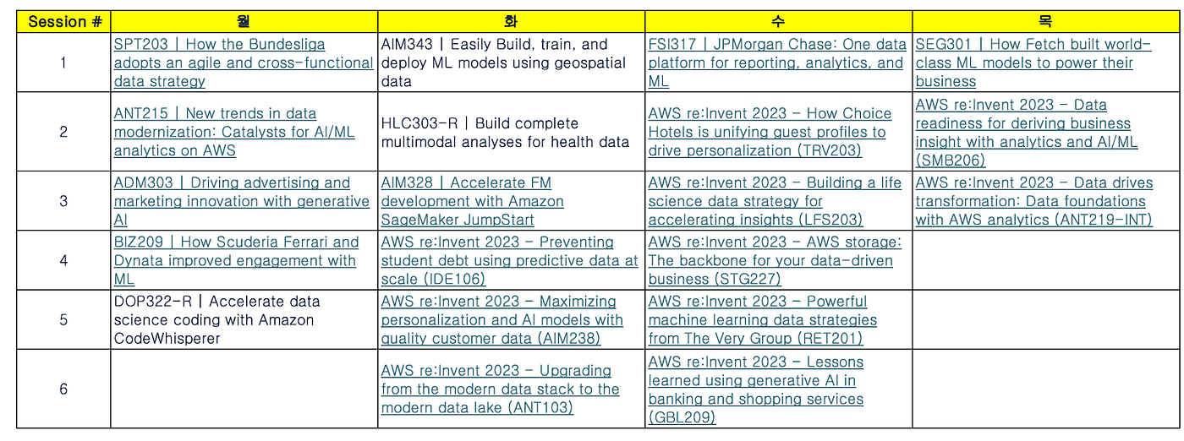1184x441 pixels.
Task: Open ANT103 modern data lake link
Action: 500,389
